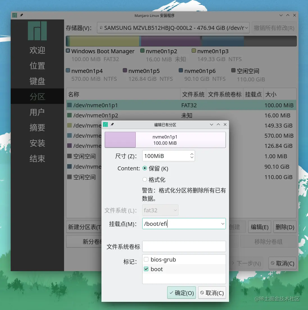308x310 pixels.
Task: Open the disabled fat32 filesystem dropdown
Action: (x=160, y=210)
